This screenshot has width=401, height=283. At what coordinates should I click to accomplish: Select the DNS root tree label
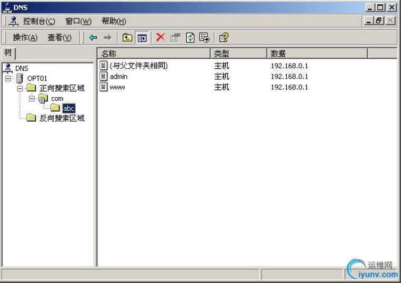tap(22, 68)
